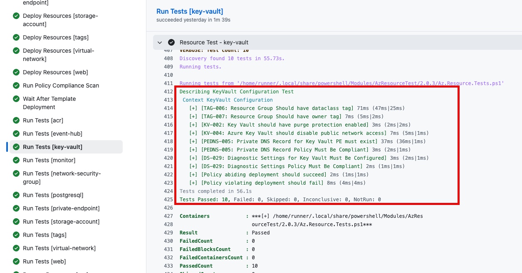
Task: Click green check icon beside Run Tests [acr]
Action: point(16,120)
